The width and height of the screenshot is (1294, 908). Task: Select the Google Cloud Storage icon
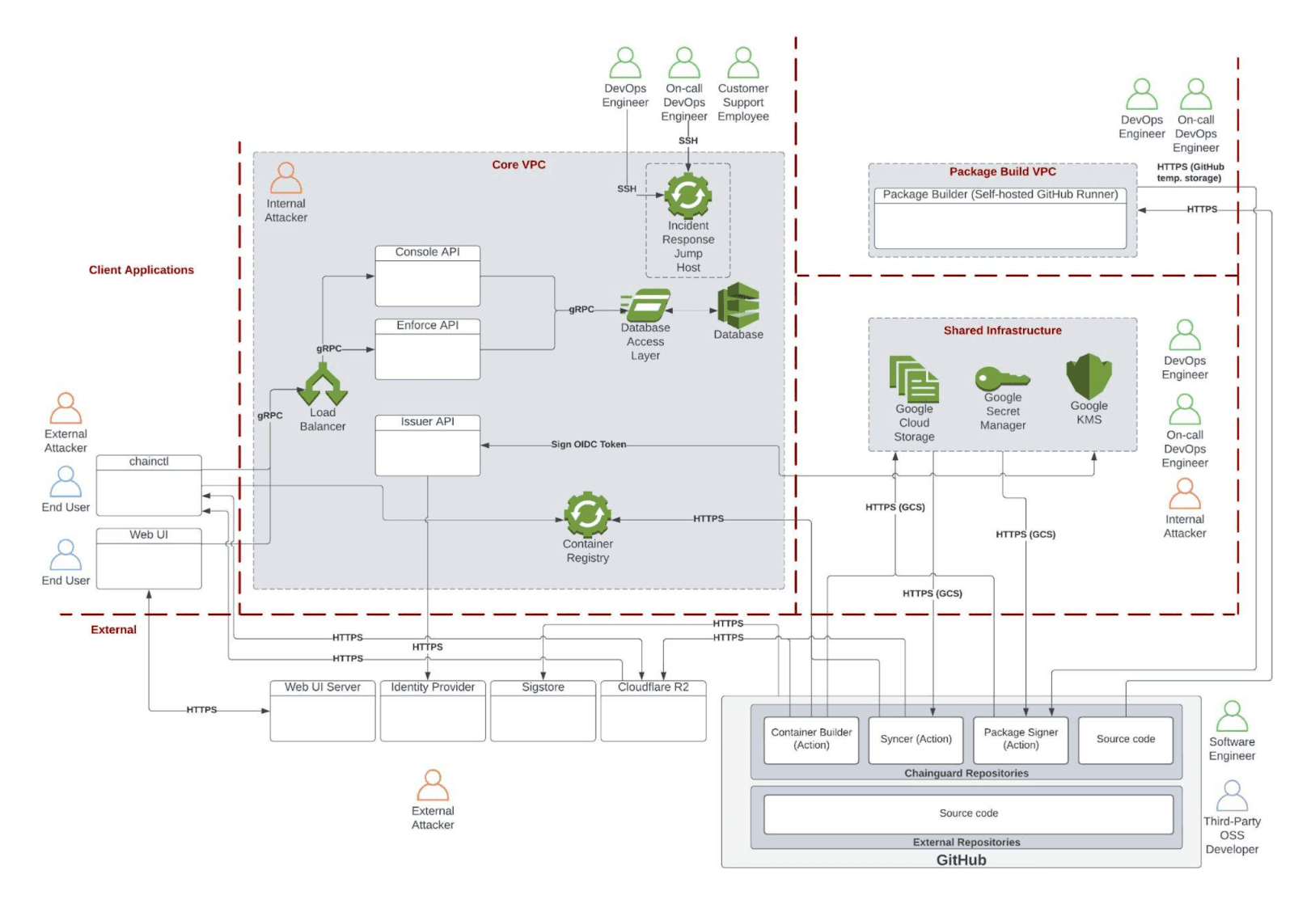(914, 378)
